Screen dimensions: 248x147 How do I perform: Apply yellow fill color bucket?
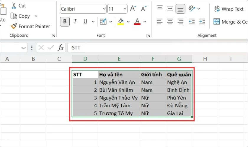click(121, 21)
